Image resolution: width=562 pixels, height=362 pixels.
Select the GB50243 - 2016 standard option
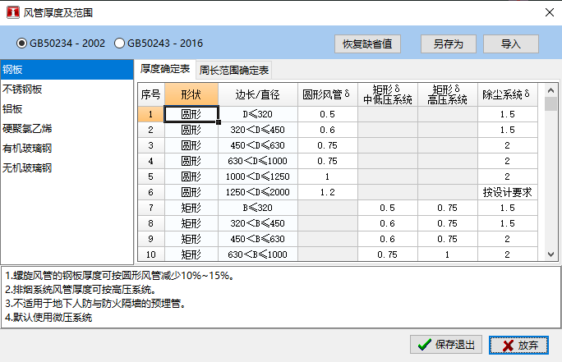pos(120,43)
